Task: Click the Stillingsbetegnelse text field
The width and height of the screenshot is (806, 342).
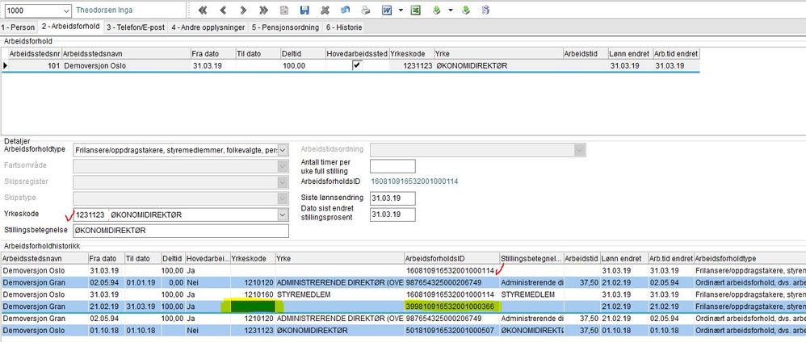Action: (179, 231)
